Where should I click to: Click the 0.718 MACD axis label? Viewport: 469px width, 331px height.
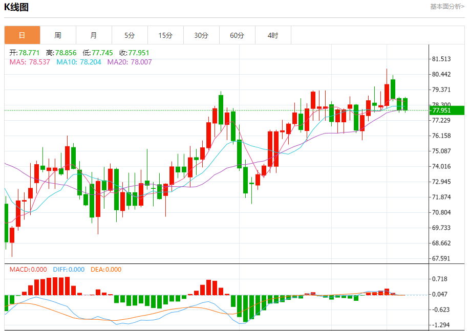440,279
